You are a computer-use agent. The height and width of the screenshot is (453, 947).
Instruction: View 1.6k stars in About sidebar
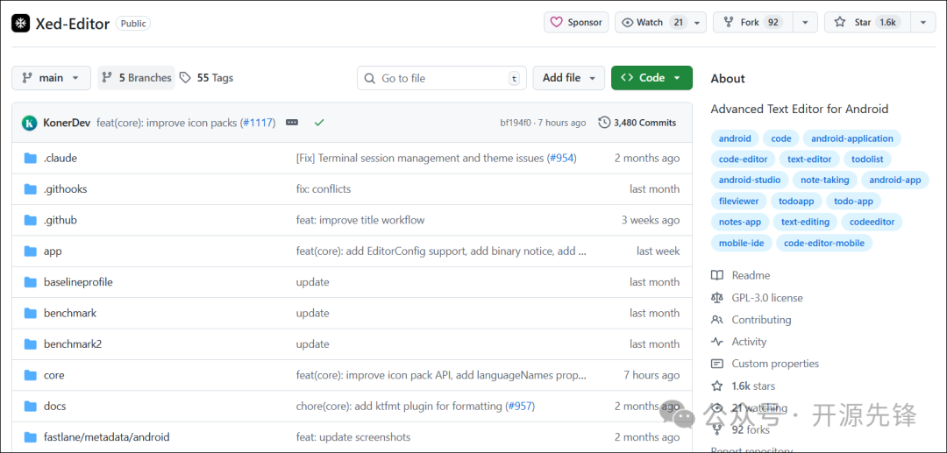point(753,386)
